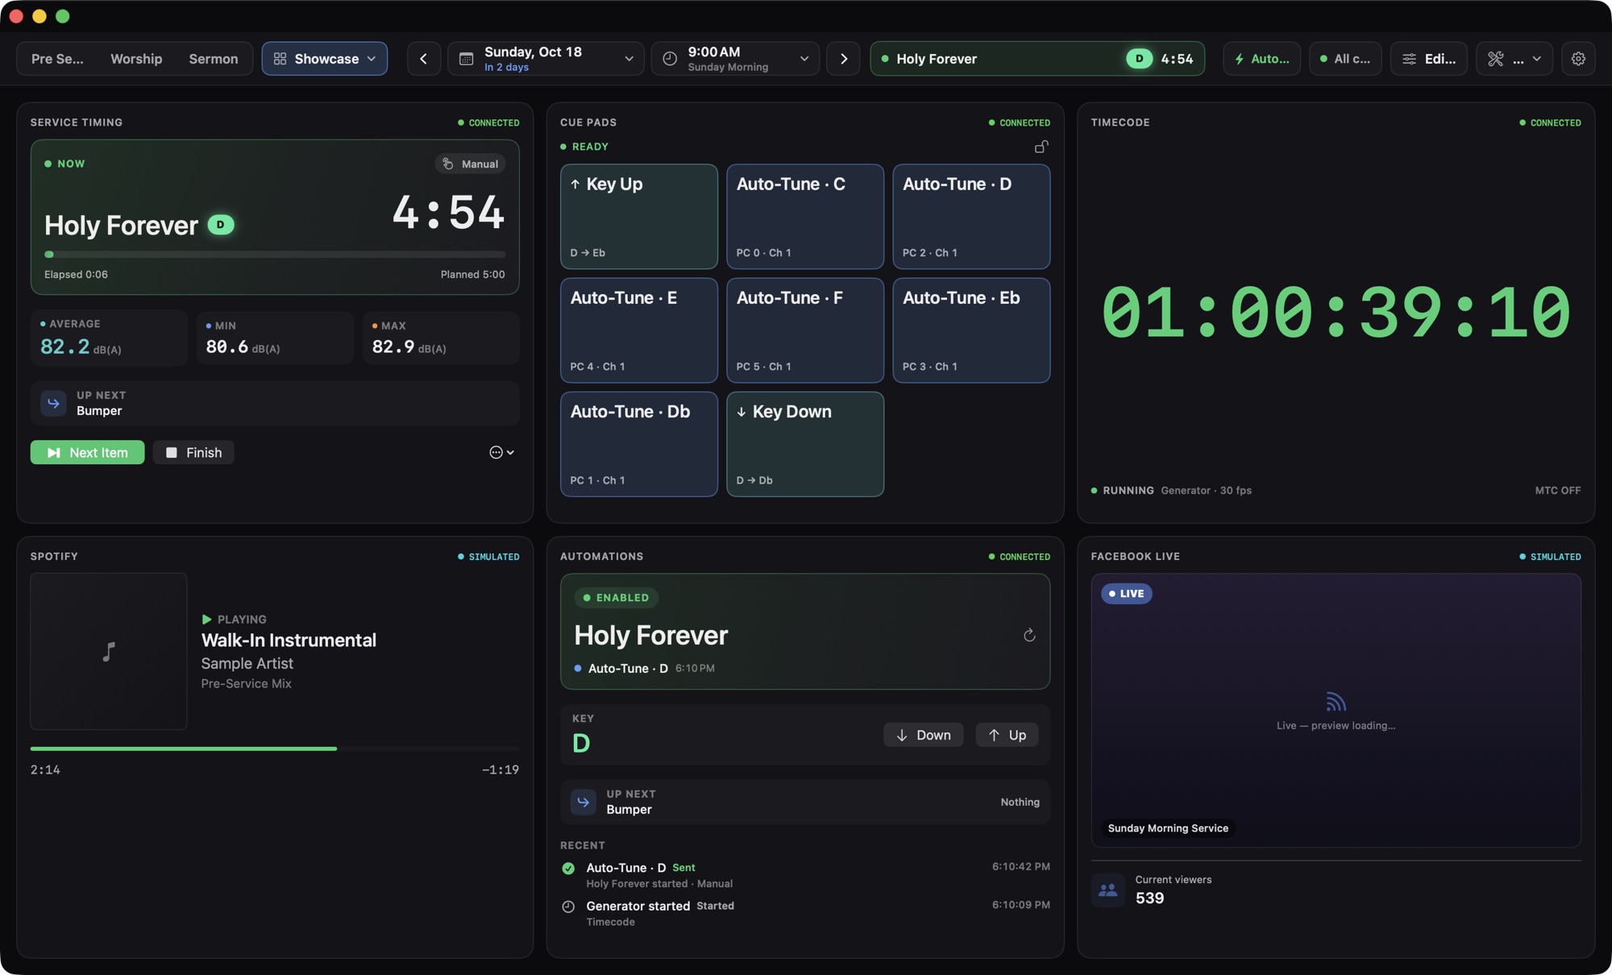The width and height of the screenshot is (1612, 975).
Task: Trigger the Key Down cue pad
Action: pyautogui.click(x=805, y=444)
